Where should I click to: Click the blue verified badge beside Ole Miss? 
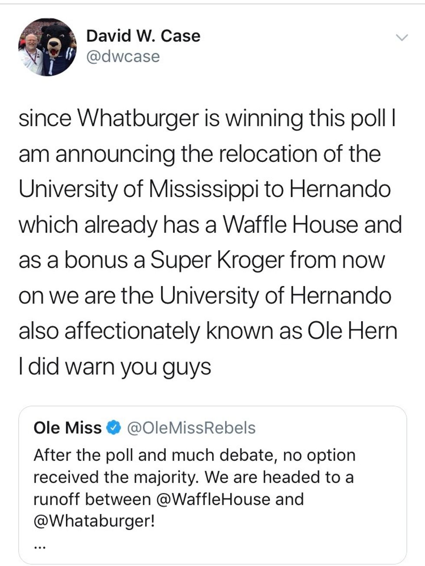(x=114, y=428)
